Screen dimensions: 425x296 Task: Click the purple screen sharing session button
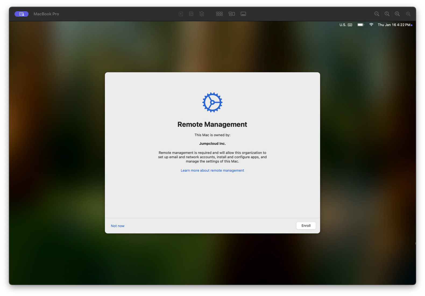coord(22,14)
